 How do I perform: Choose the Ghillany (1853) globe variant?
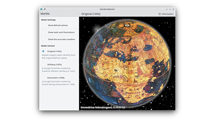click(43, 65)
